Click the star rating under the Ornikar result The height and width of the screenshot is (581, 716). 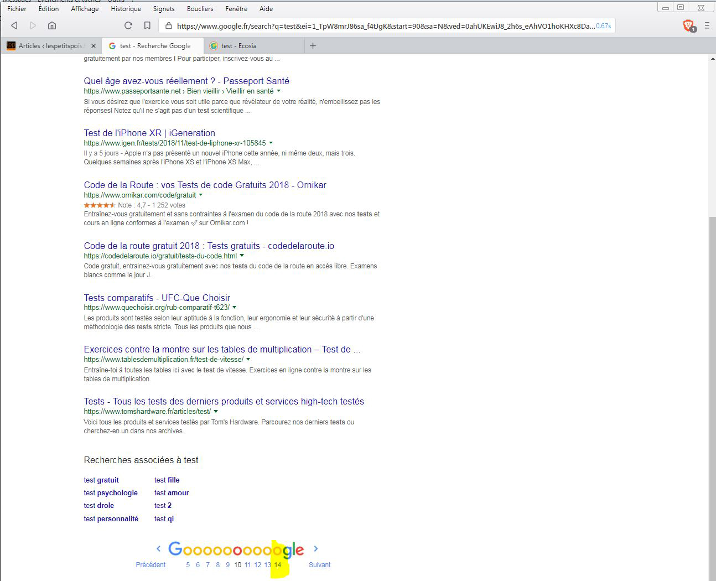coord(100,205)
